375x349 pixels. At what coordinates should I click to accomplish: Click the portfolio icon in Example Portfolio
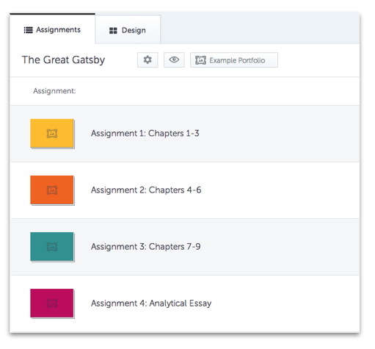pos(200,60)
